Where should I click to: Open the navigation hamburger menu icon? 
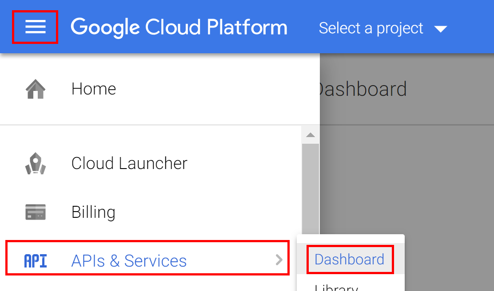(x=35, y=27)
